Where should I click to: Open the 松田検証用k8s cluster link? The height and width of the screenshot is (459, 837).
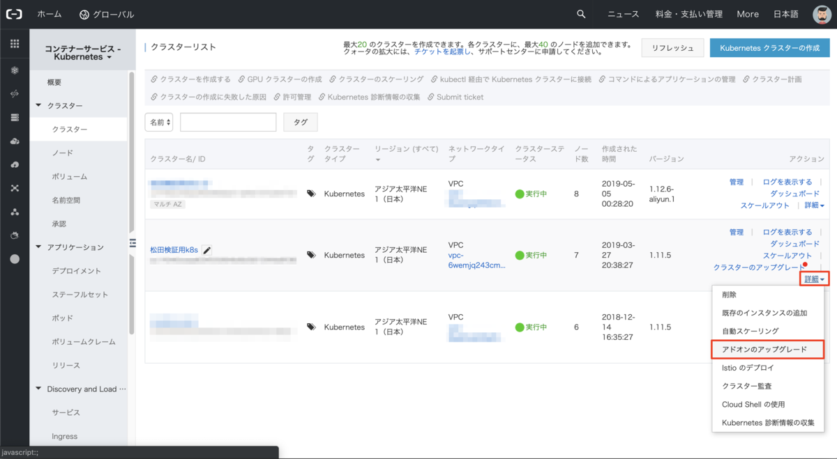coord(174,250)
